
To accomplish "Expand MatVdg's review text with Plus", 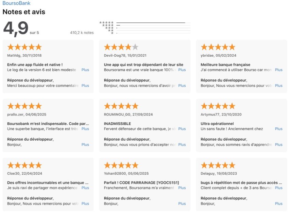I will pos(85,70).
